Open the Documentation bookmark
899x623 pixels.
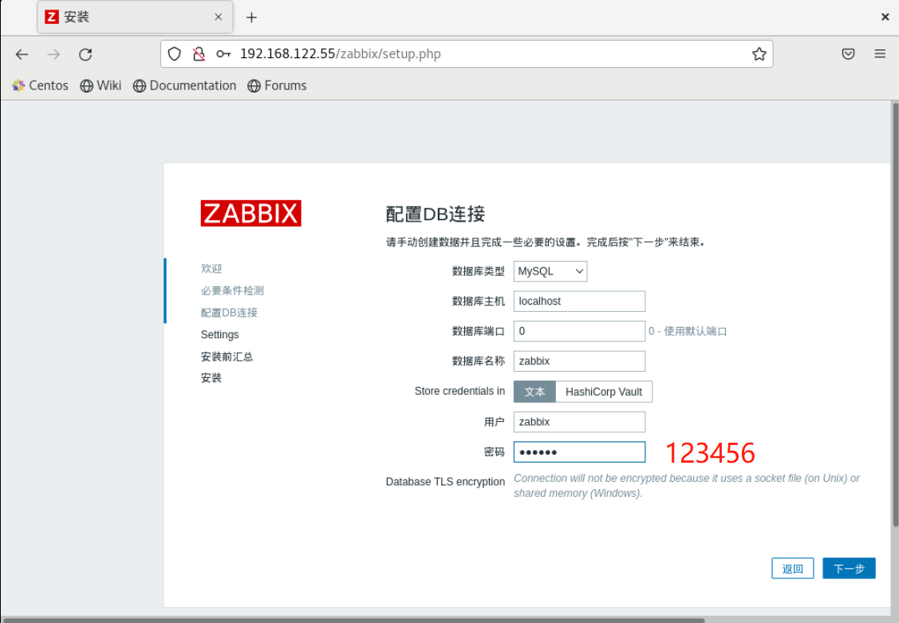(x=184, y=85)
